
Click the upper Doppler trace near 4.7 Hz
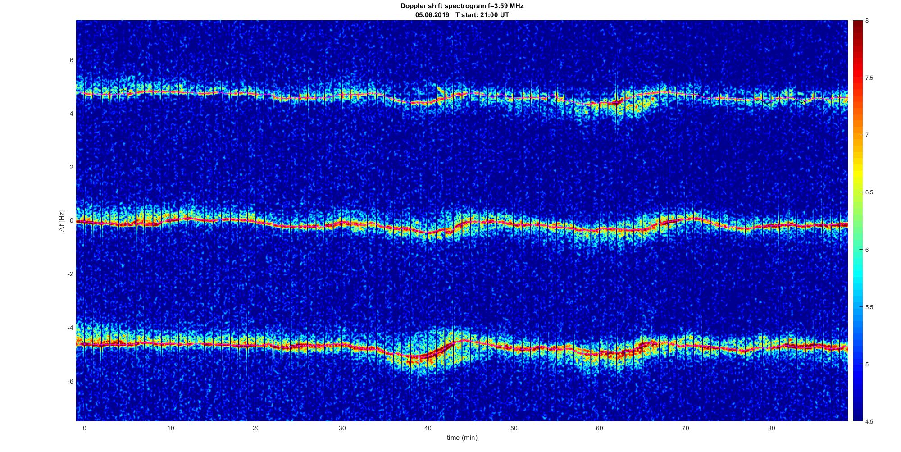(x=462, y=96)
